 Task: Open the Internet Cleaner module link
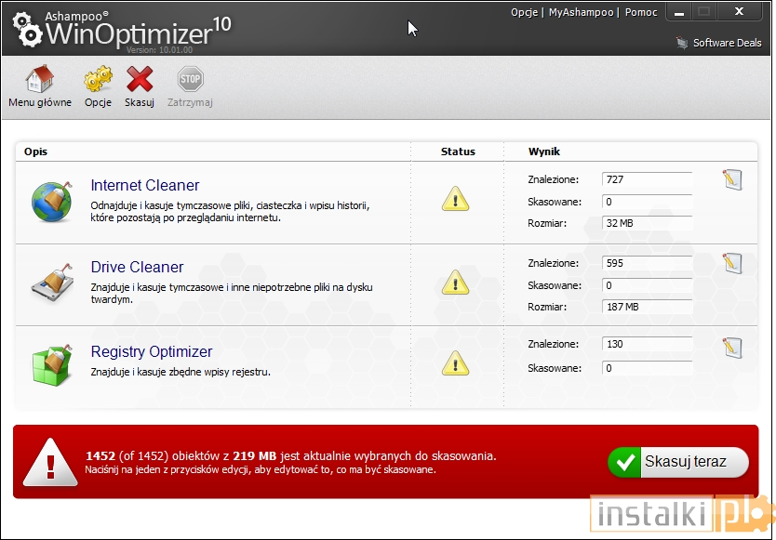pos(144,185)
